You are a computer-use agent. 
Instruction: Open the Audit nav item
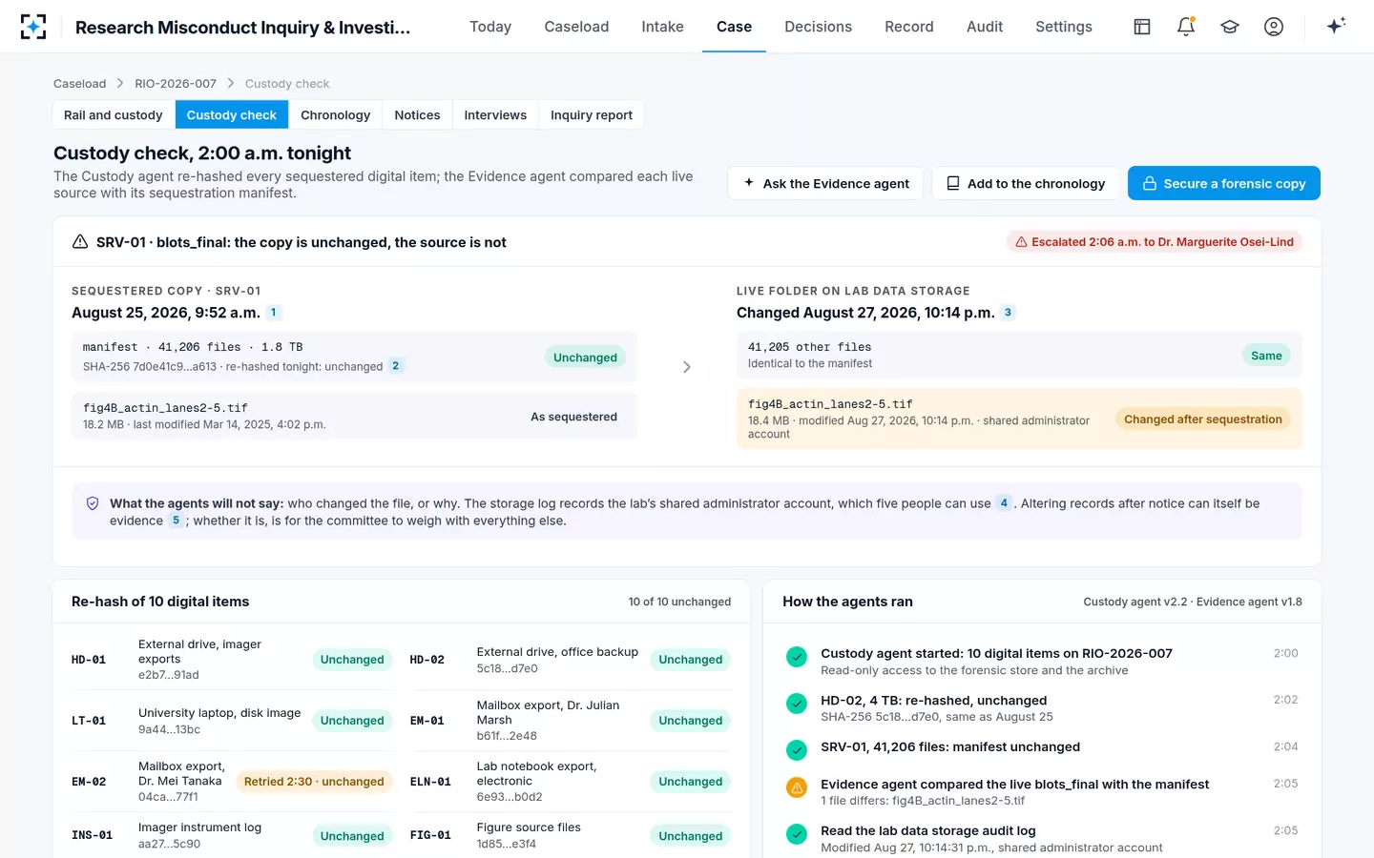tap(985, 27)
